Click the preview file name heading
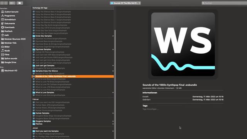 (x=170, y=85)
